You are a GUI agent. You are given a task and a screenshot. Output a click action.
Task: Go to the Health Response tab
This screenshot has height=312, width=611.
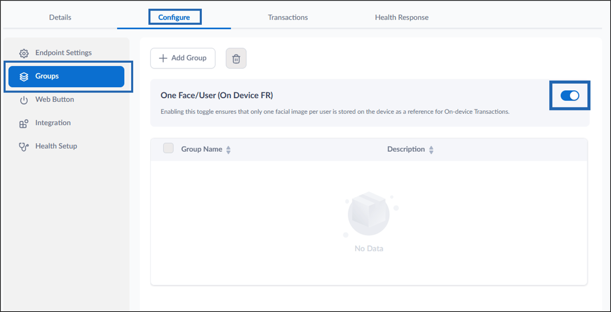point(402,17)
